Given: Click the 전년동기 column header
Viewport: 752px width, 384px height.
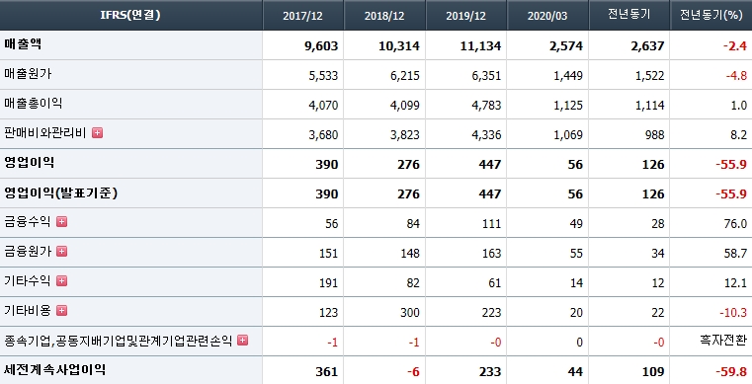Looking at the screenshot, I should point(628,15).
